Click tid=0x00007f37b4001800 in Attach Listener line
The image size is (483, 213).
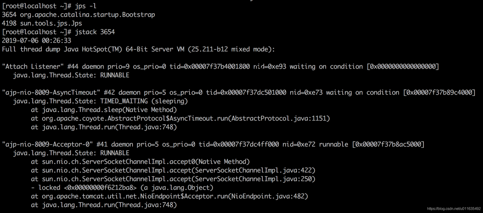[210, 66]
